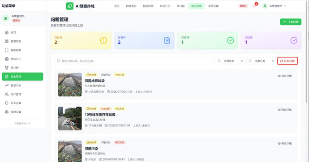Click the purple checkmark icon on last stats card
The height and width of the screenshot is (162, 309).
point(294,40)
